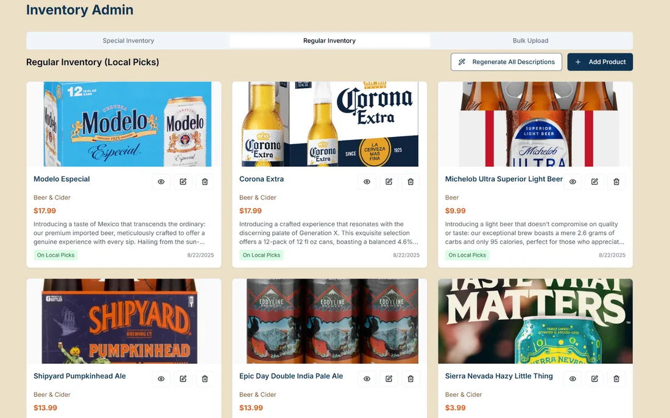Image resolution: width=670 pixels, height=418 pixels.
Task: Click the Michelob Ultra description text
Action: pyautogui.click(x=535, y=233)
